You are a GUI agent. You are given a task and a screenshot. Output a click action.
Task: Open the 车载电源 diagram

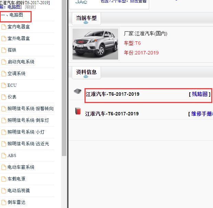(16, 179)
